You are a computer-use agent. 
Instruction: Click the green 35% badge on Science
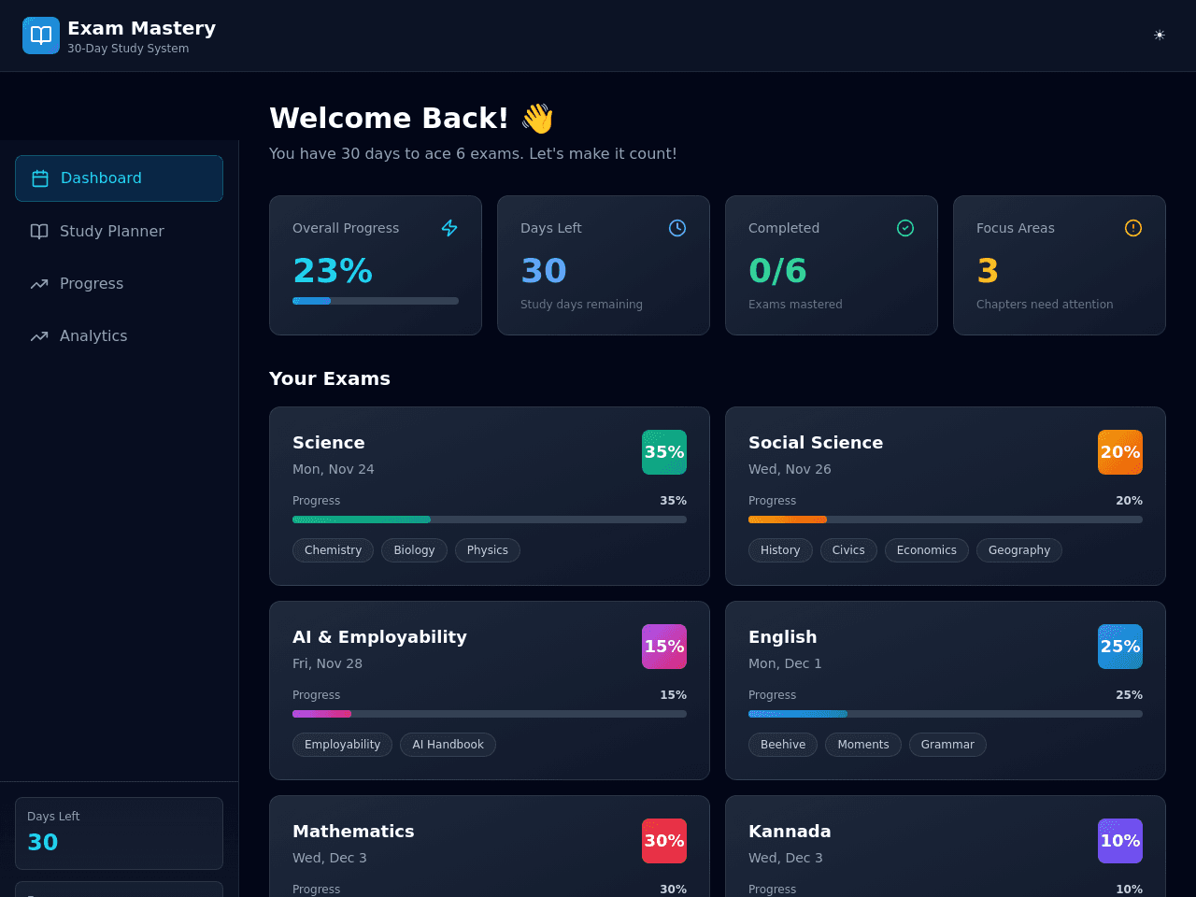pyautogui.click(x=664, y=452)
